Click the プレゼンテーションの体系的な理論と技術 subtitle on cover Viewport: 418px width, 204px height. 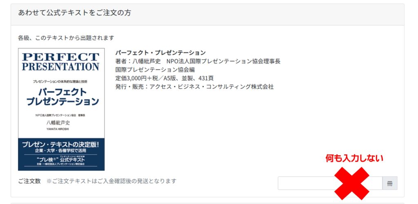(60, 81)
